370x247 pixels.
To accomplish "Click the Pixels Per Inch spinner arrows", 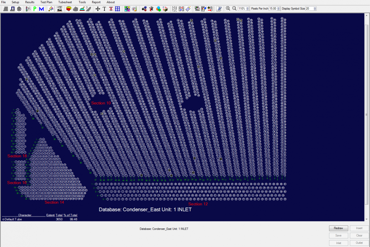I will pyautogui.click(x=279, y=9).
